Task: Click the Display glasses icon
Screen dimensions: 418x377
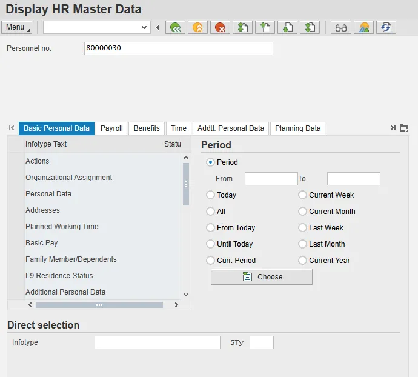Action: (341, 27)
